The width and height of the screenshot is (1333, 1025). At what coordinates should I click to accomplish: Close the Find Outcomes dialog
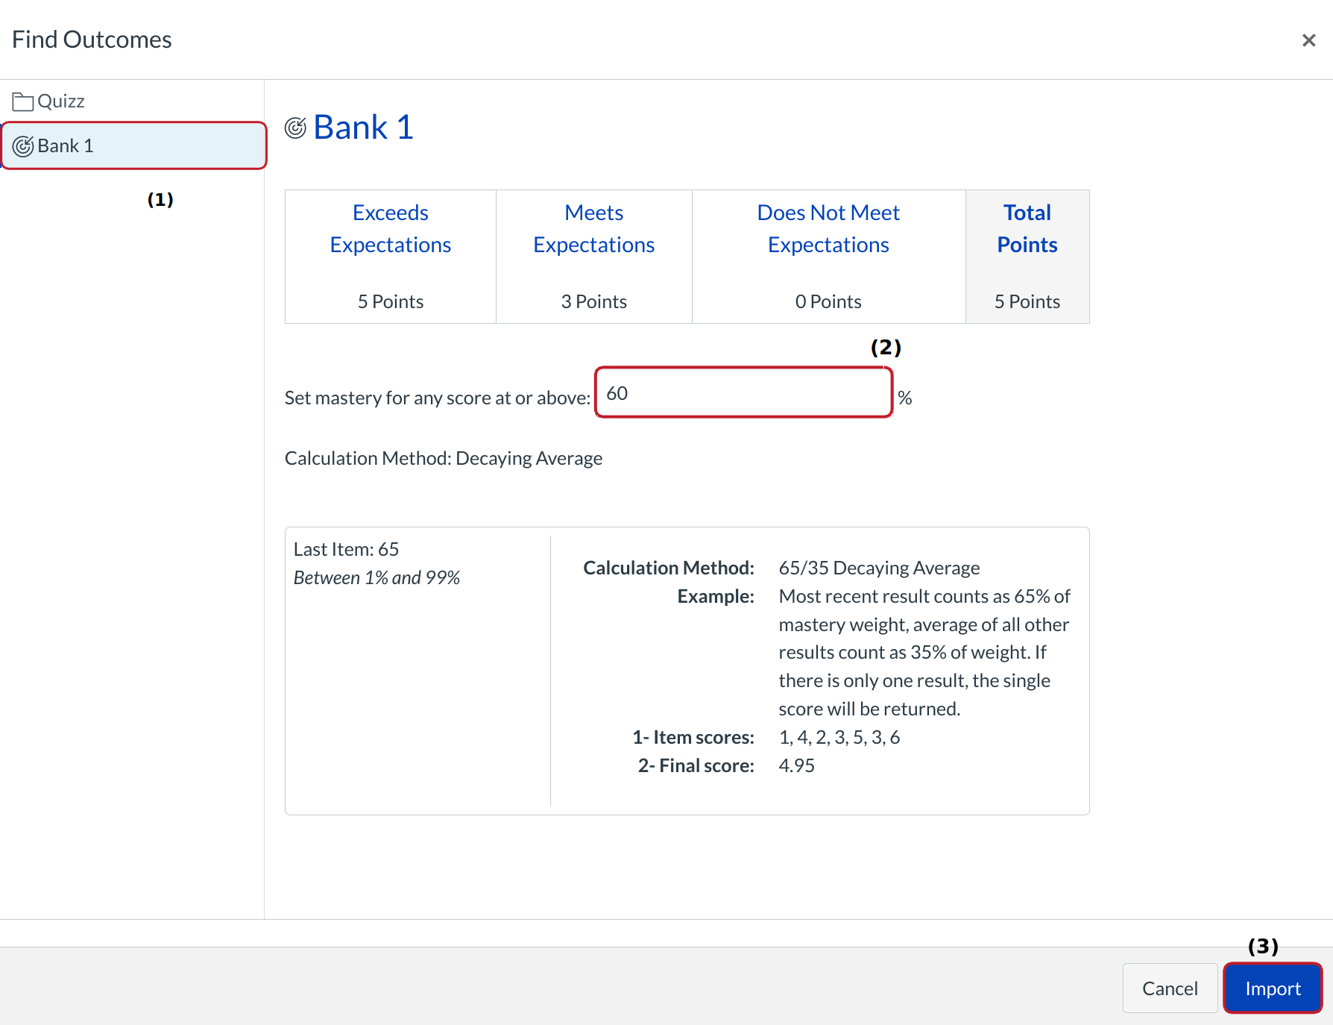(x=1308, y=40)
